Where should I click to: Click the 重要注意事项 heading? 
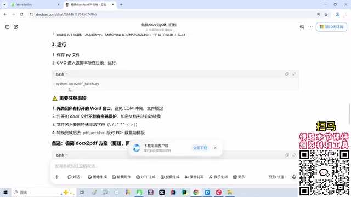(x=73, y=98)
